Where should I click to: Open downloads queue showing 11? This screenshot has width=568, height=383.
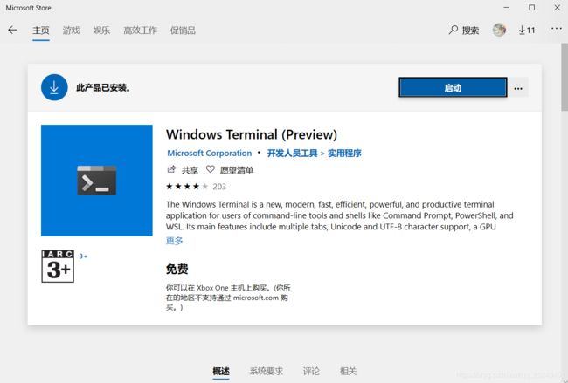(527, 30)
